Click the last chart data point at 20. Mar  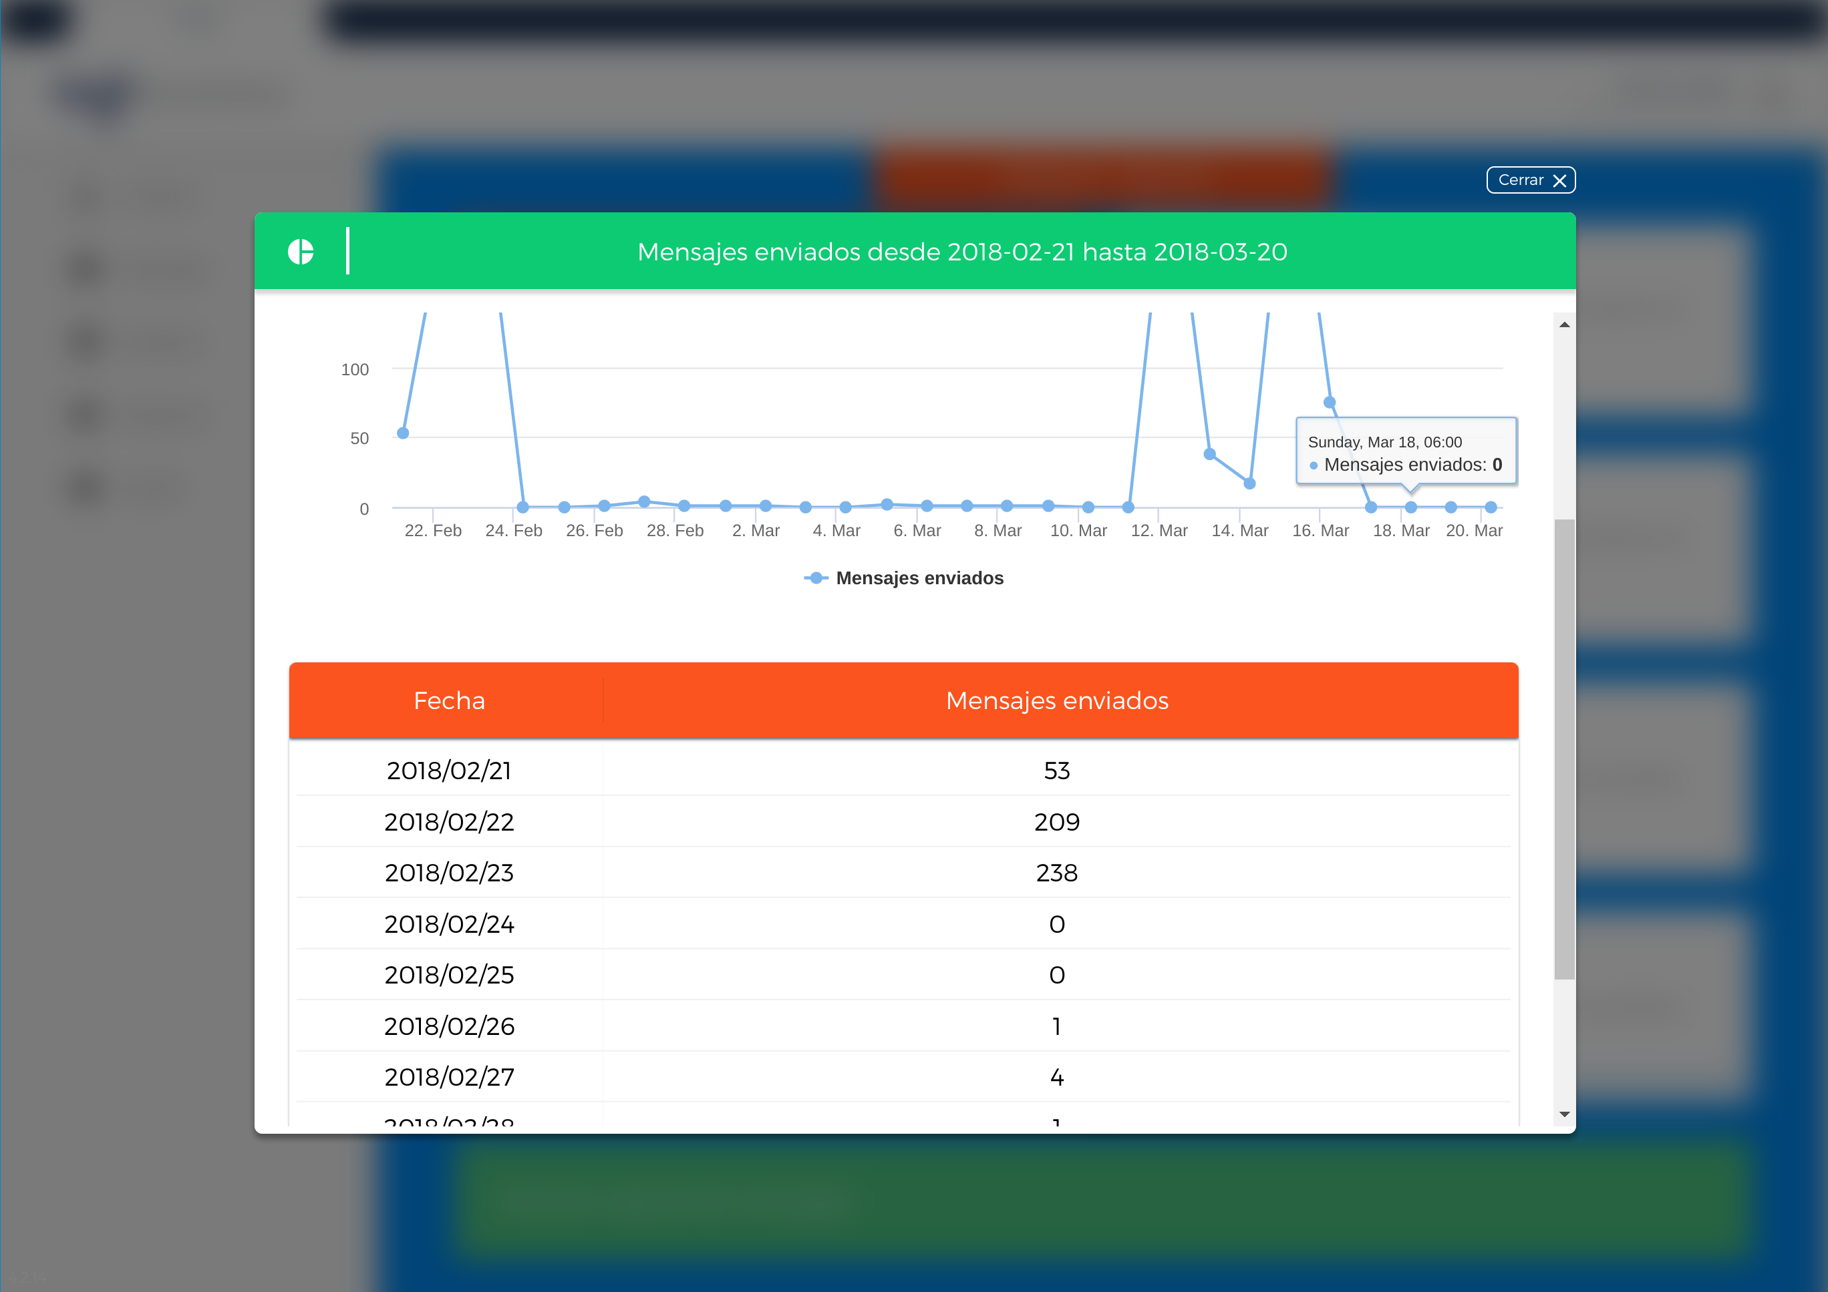(1491, 507)
